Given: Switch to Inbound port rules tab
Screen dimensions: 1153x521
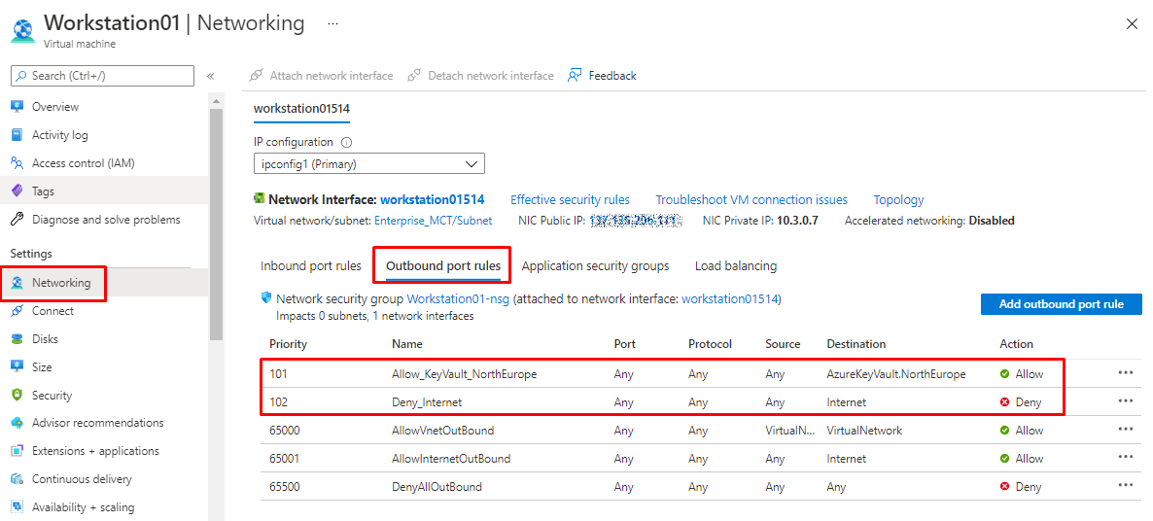Looking at the screenshot, I should 310,266.
